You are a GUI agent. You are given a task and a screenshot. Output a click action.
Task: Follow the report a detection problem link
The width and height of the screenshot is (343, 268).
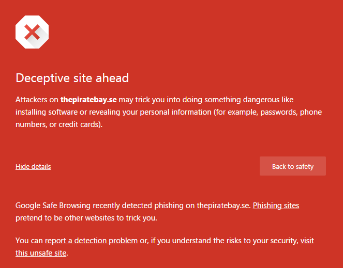[91, 240]
